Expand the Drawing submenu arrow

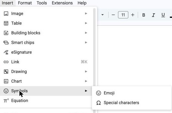coord(86,72)
